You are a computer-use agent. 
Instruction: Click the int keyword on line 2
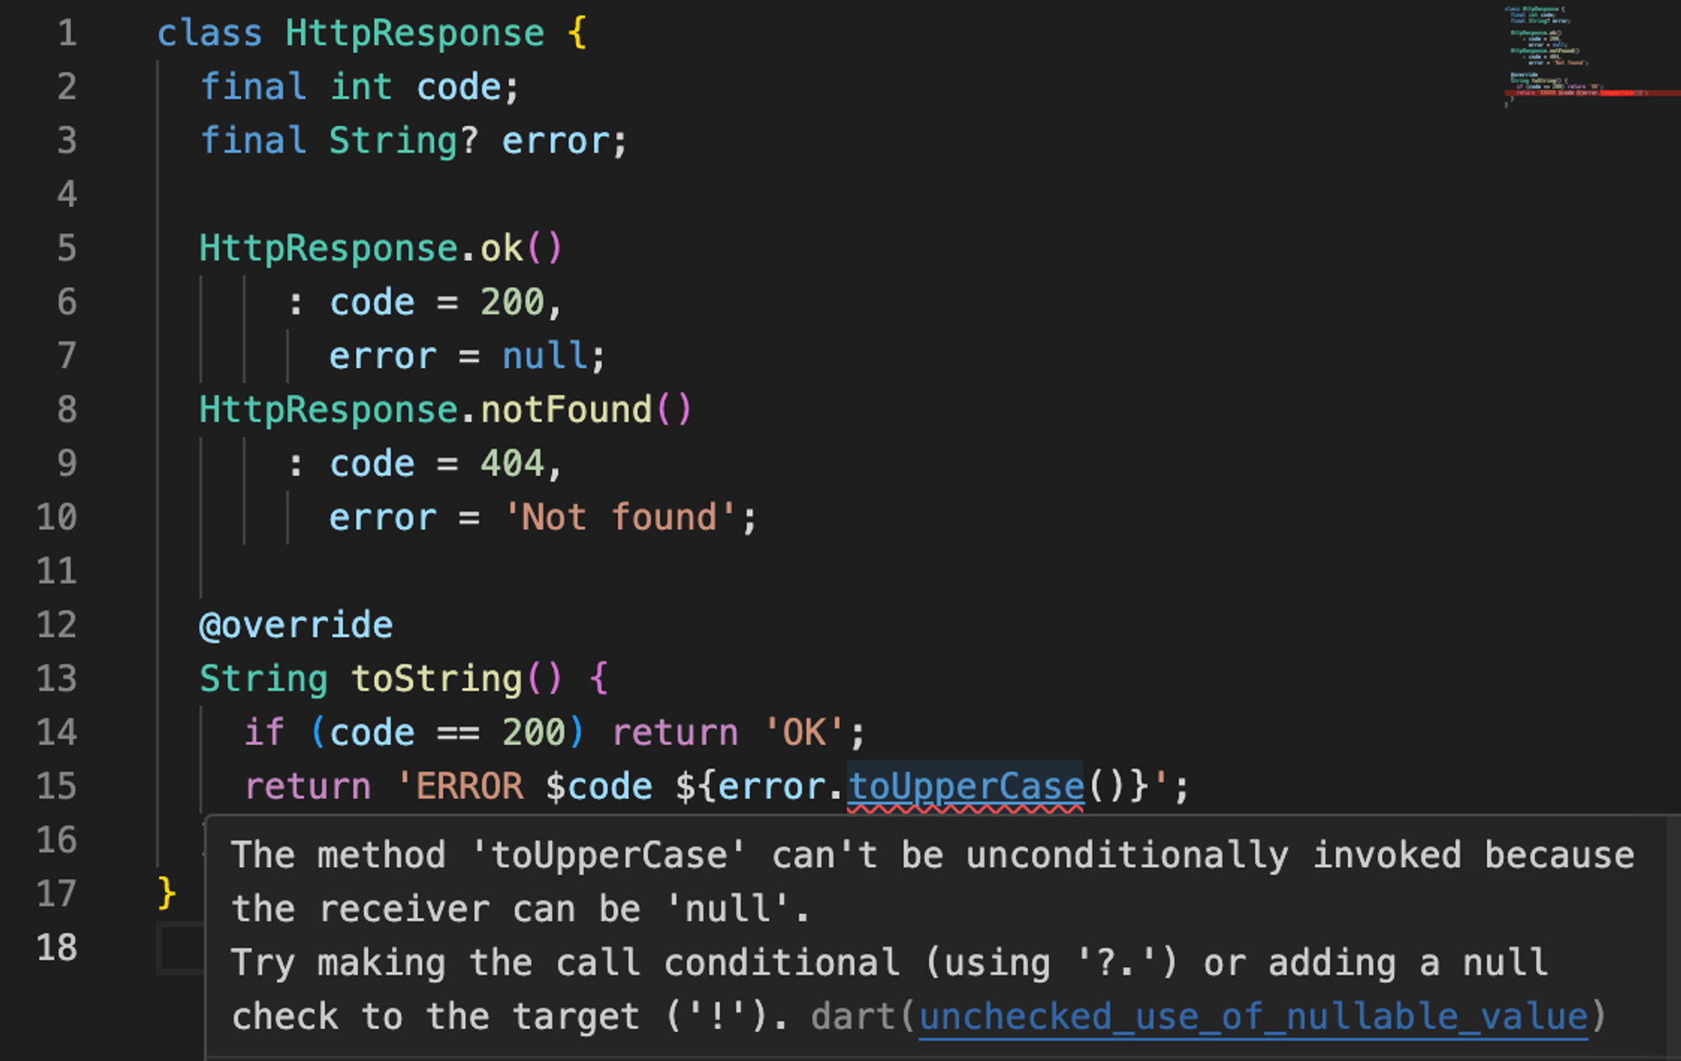point(361,87)
